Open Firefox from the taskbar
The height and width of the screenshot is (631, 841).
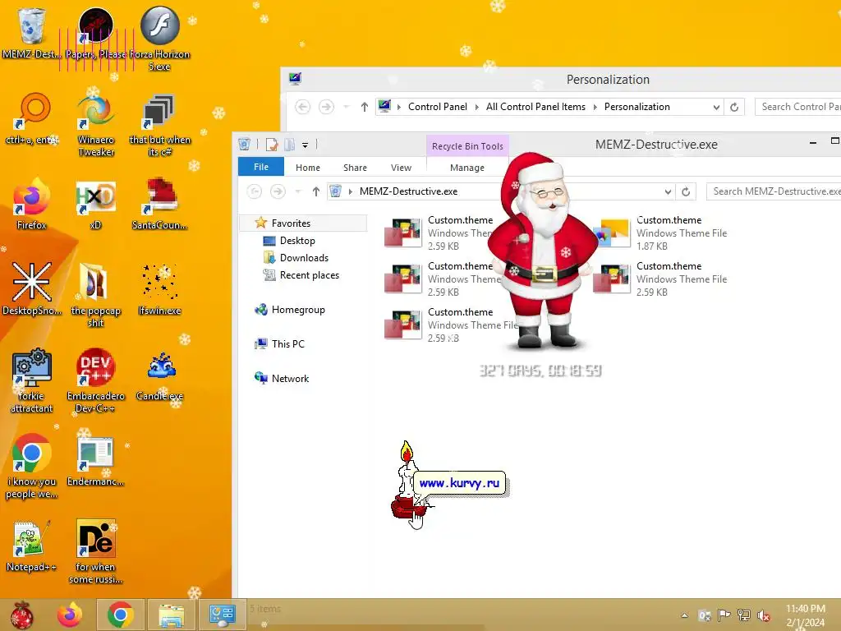71,615
